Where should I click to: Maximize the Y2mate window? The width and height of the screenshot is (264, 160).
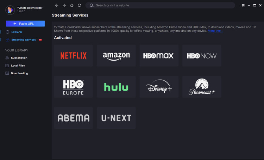[254, 5]
